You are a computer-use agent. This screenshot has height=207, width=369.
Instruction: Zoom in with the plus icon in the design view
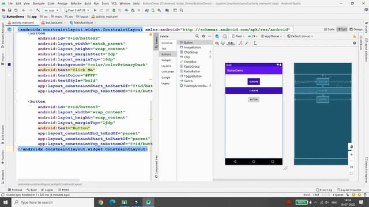click(351, 155)
